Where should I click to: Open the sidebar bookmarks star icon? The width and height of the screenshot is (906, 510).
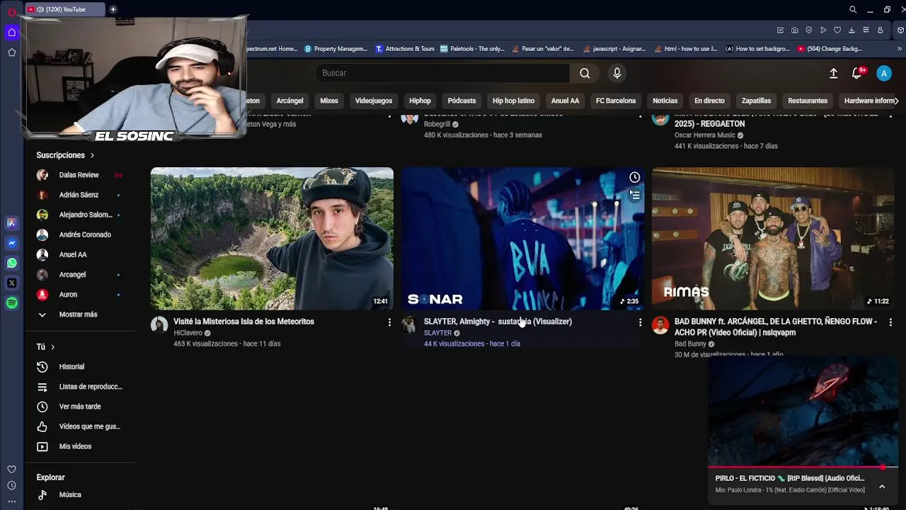click(11, 52)
